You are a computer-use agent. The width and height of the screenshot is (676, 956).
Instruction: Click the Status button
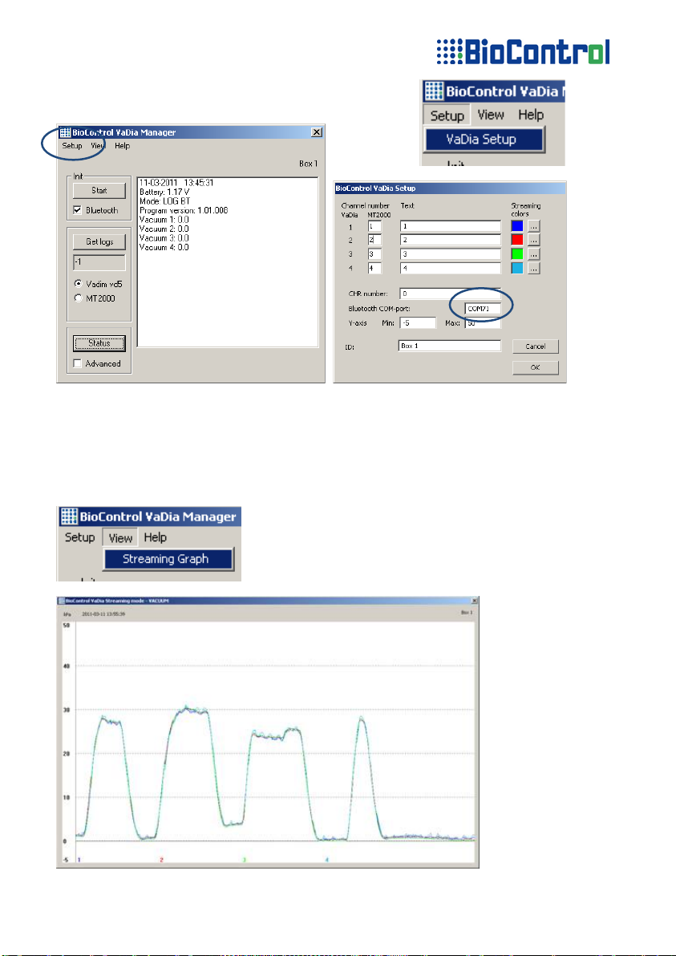pos(99,343)
